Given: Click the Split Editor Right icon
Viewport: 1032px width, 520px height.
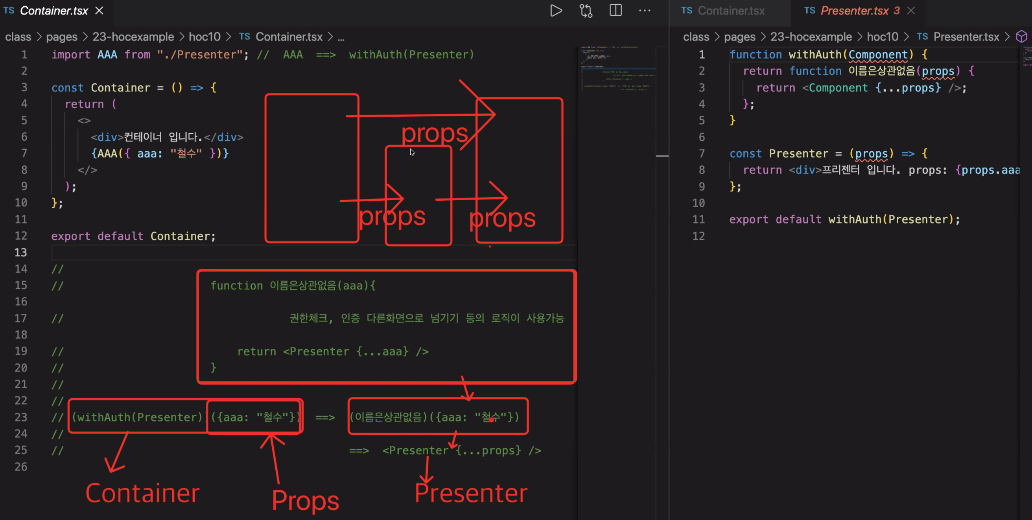Looking at the screenshot, I should click(616, 11).
